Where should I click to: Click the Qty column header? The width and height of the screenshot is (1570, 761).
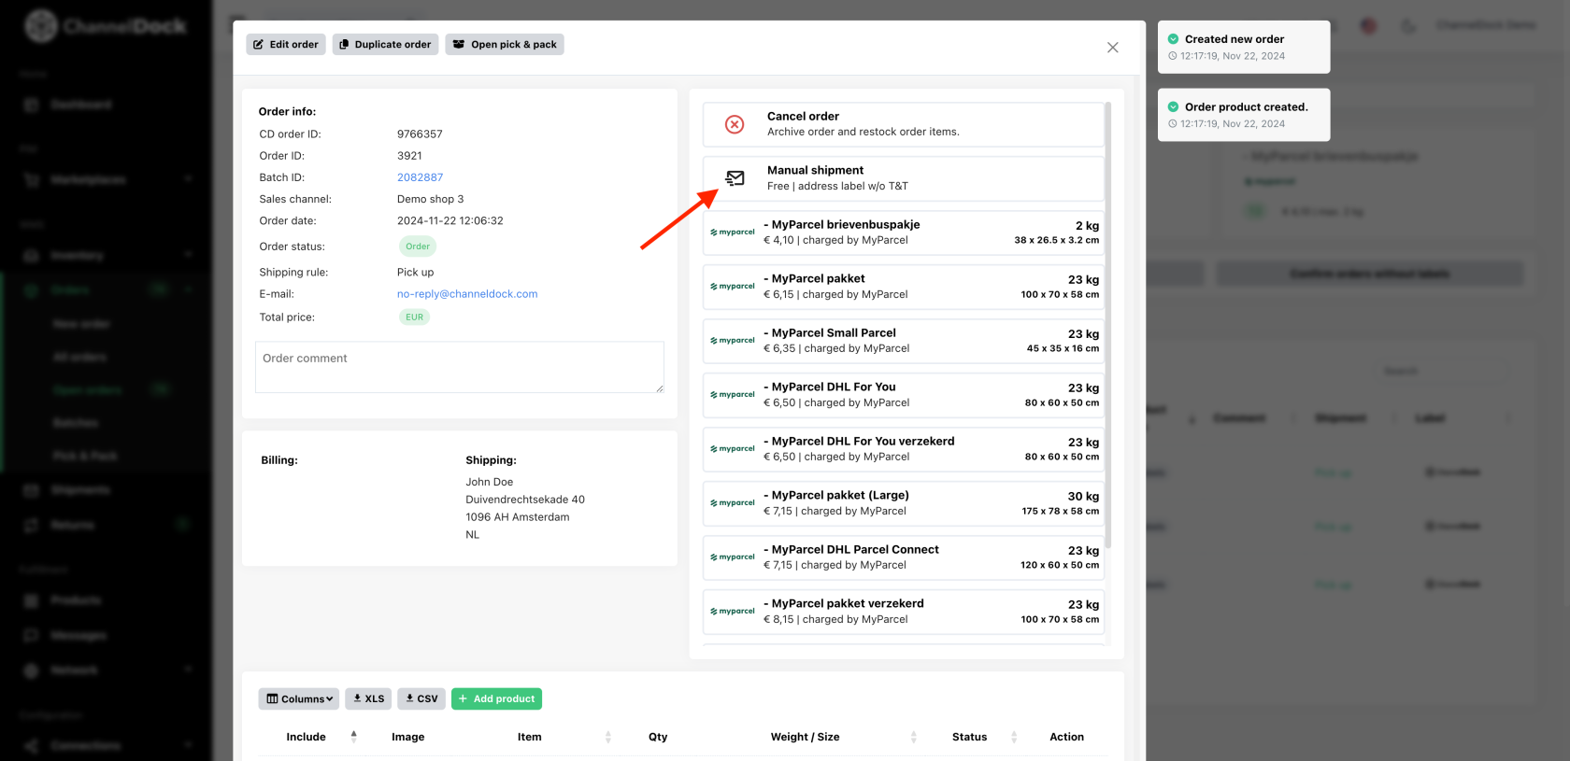658,737
